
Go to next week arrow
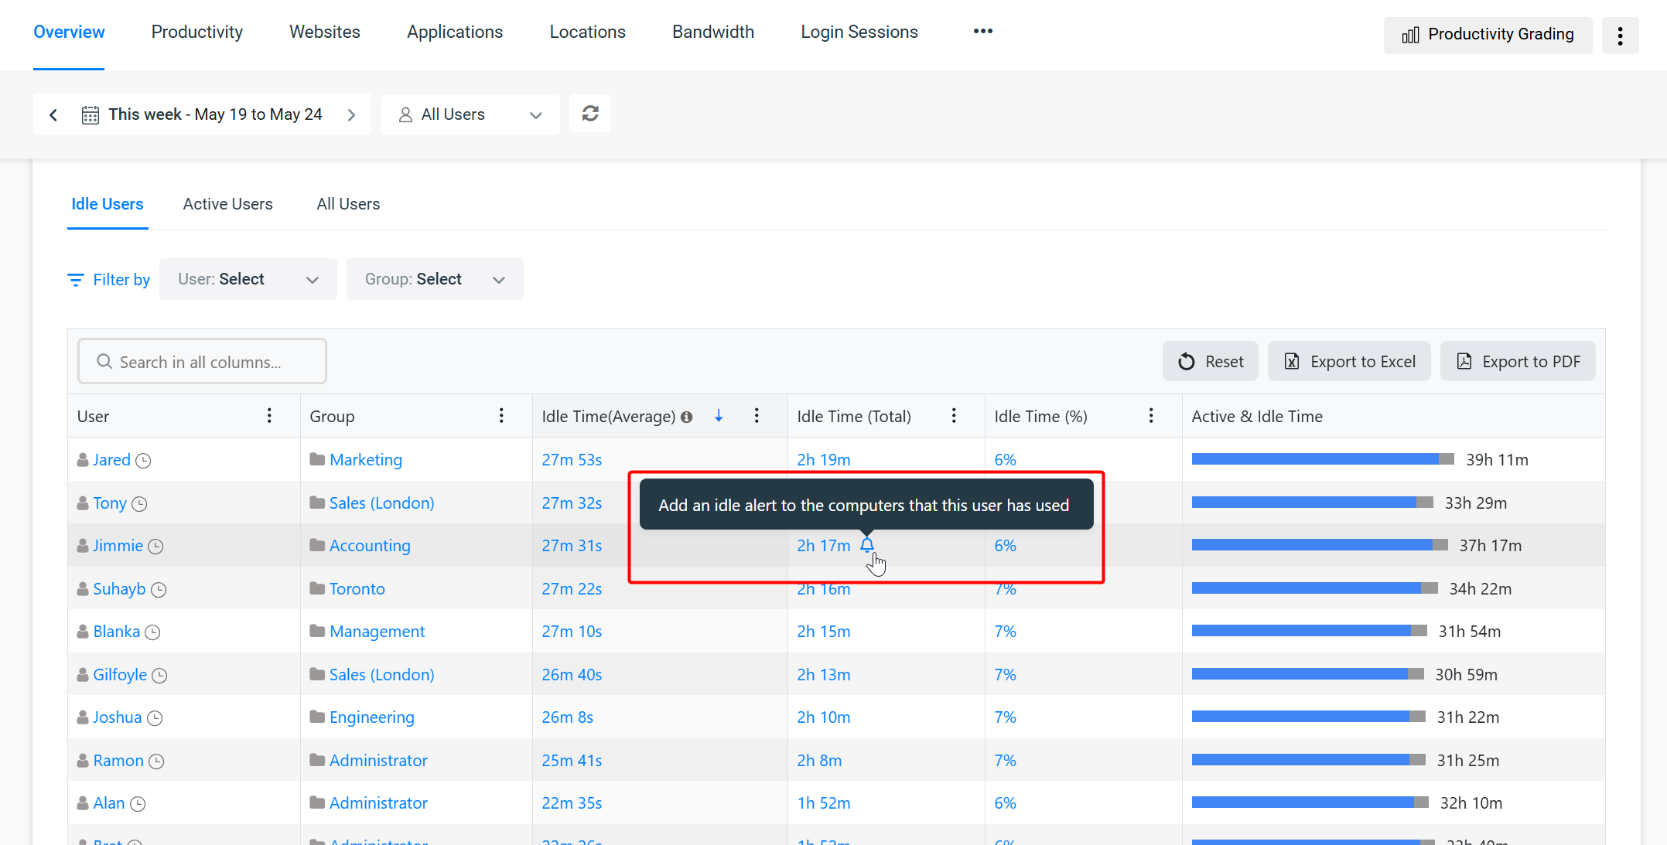[351, 114]
